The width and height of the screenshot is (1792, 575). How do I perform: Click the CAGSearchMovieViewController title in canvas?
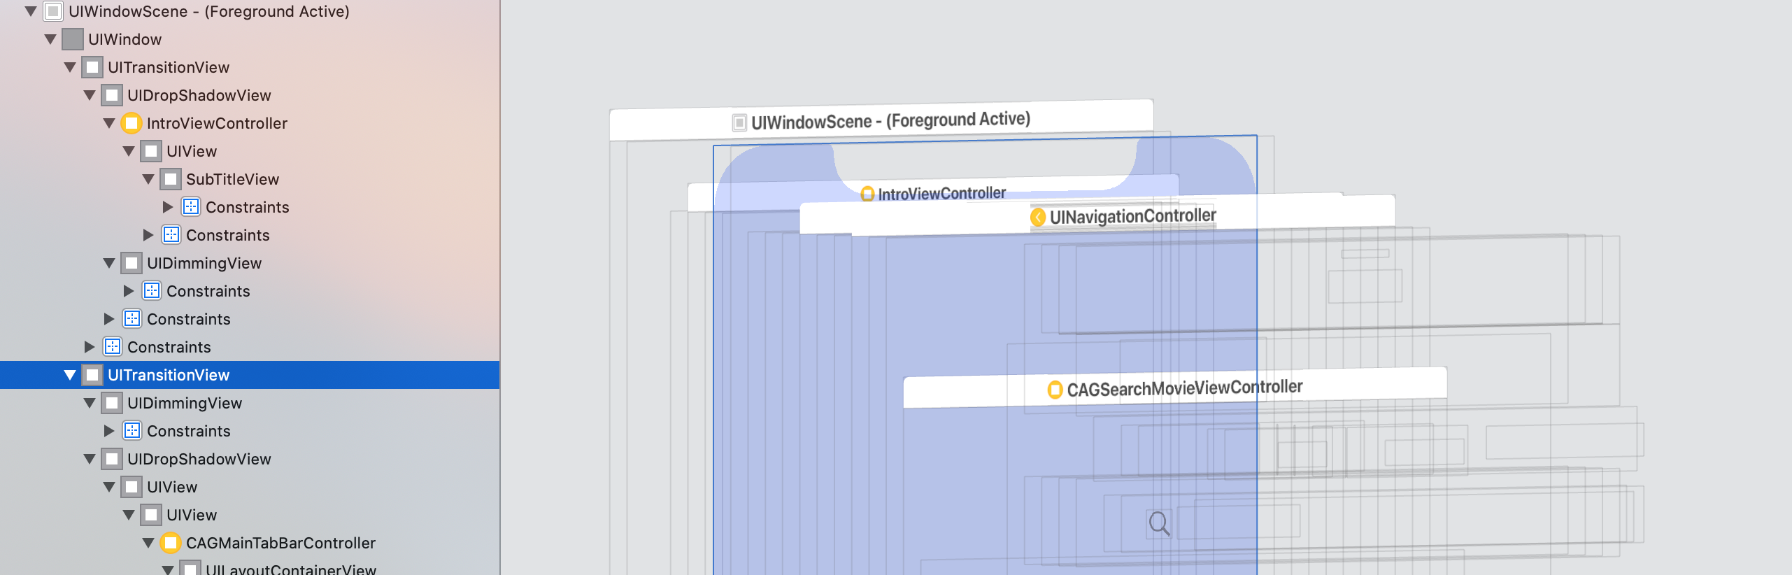(x=1184, y=388)
